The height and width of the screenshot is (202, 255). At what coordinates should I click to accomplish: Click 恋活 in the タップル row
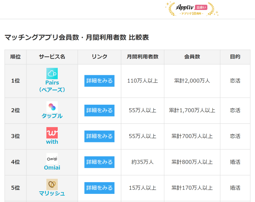pos(235,110)
